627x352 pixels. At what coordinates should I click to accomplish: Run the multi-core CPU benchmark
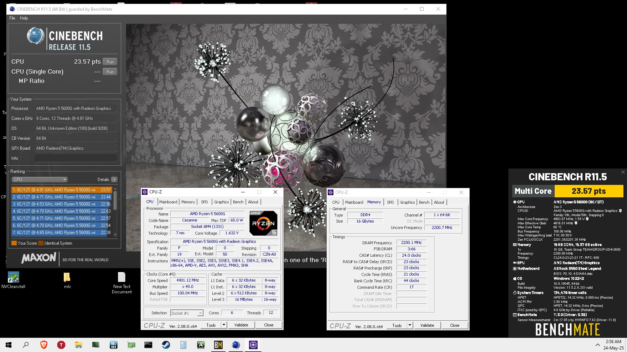(110, 62)
